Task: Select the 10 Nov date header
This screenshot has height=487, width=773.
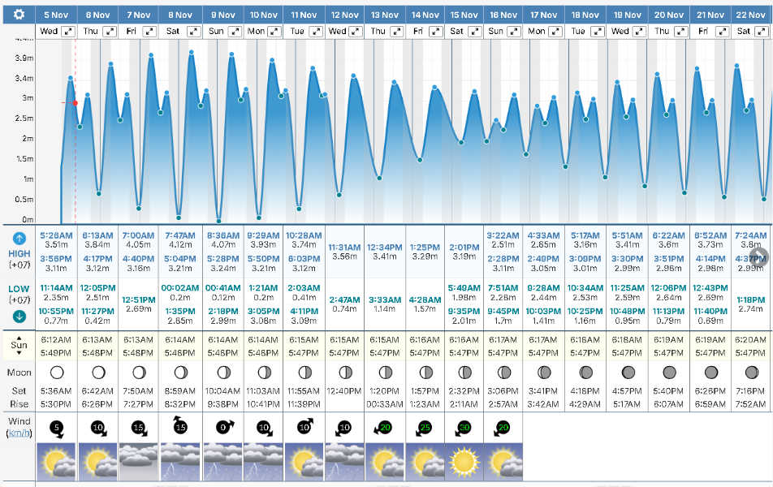Action: coord(262,15)
